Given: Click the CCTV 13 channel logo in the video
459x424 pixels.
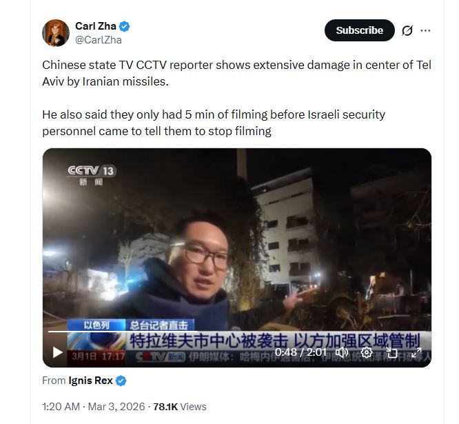Looking at the screenshot, I should pos(92,175).
